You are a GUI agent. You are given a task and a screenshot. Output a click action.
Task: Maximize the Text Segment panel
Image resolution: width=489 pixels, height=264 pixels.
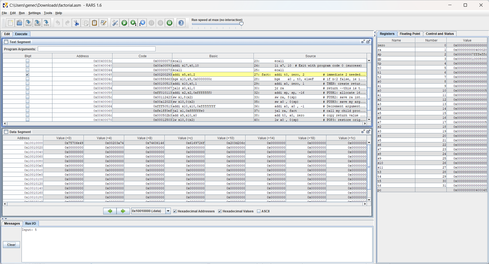tap(368, 42)
